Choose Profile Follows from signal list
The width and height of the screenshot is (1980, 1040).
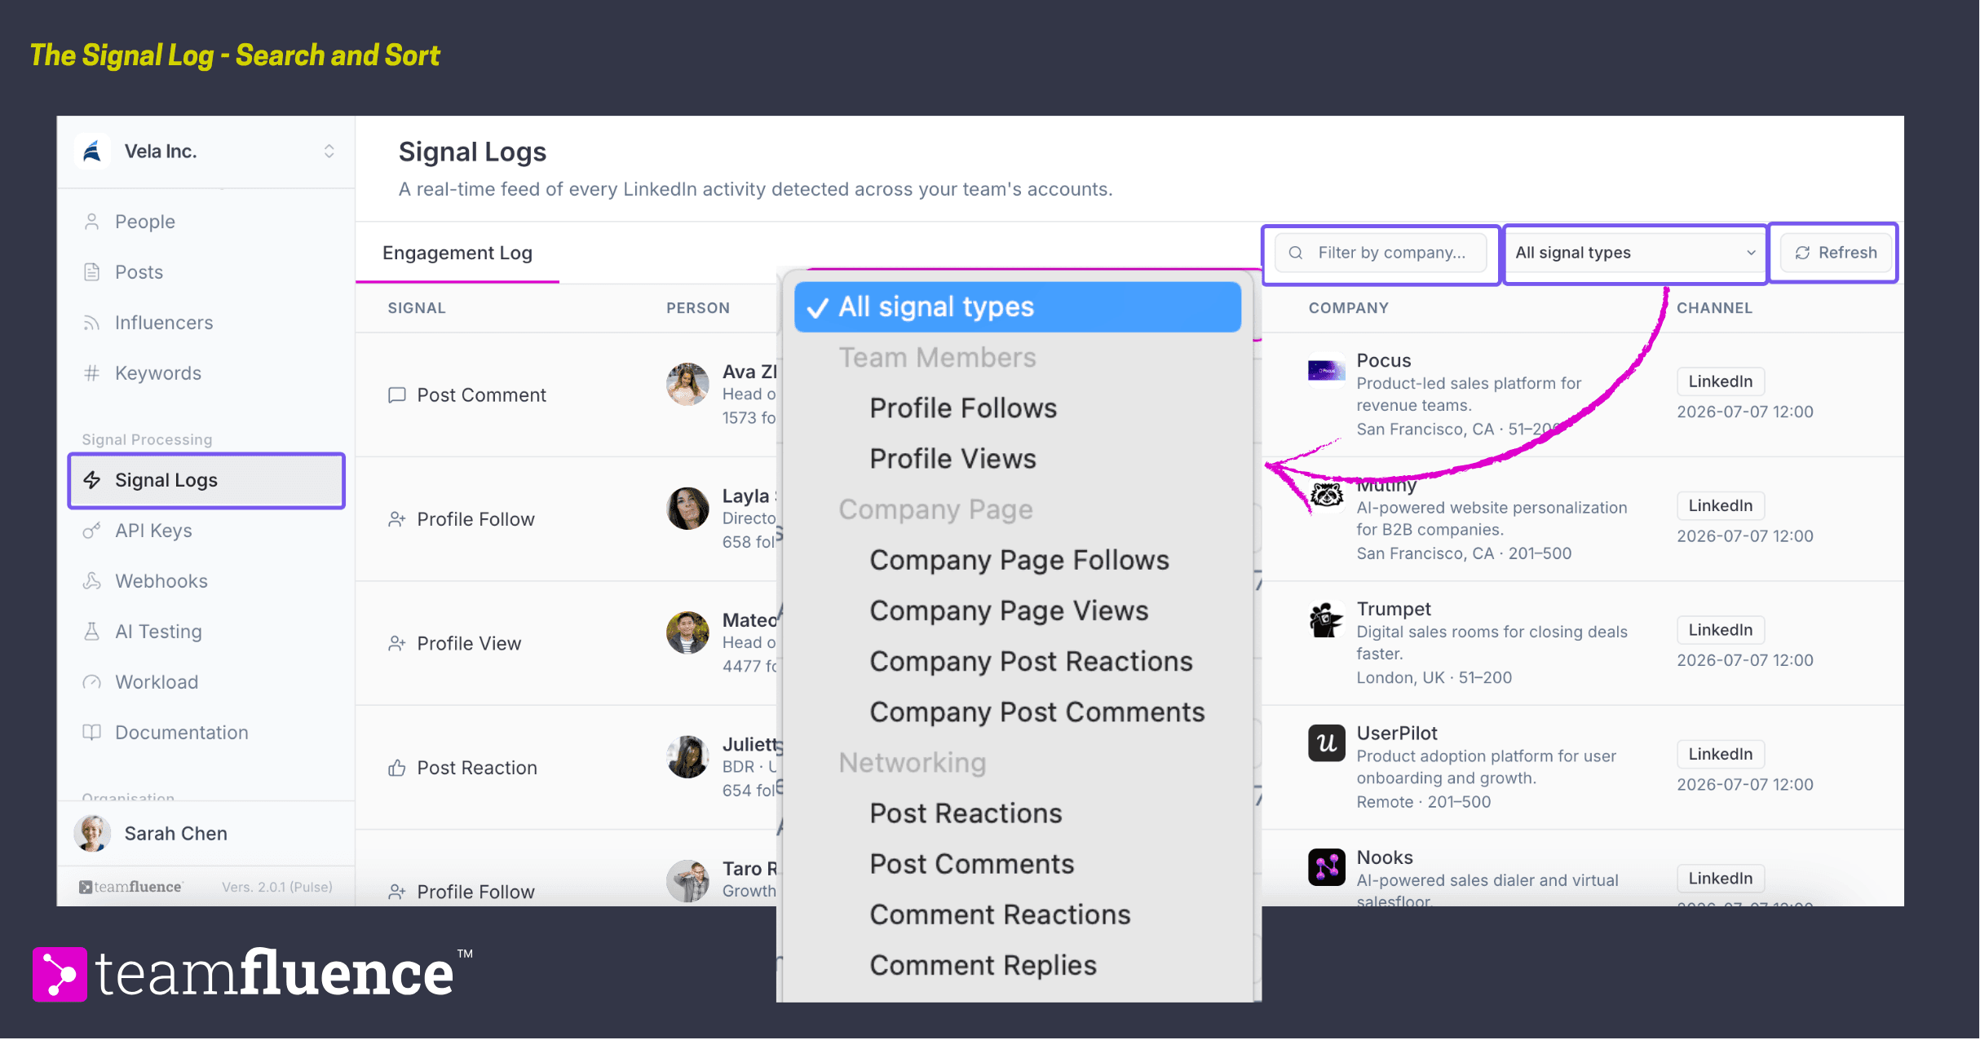(x=963, y=408)
